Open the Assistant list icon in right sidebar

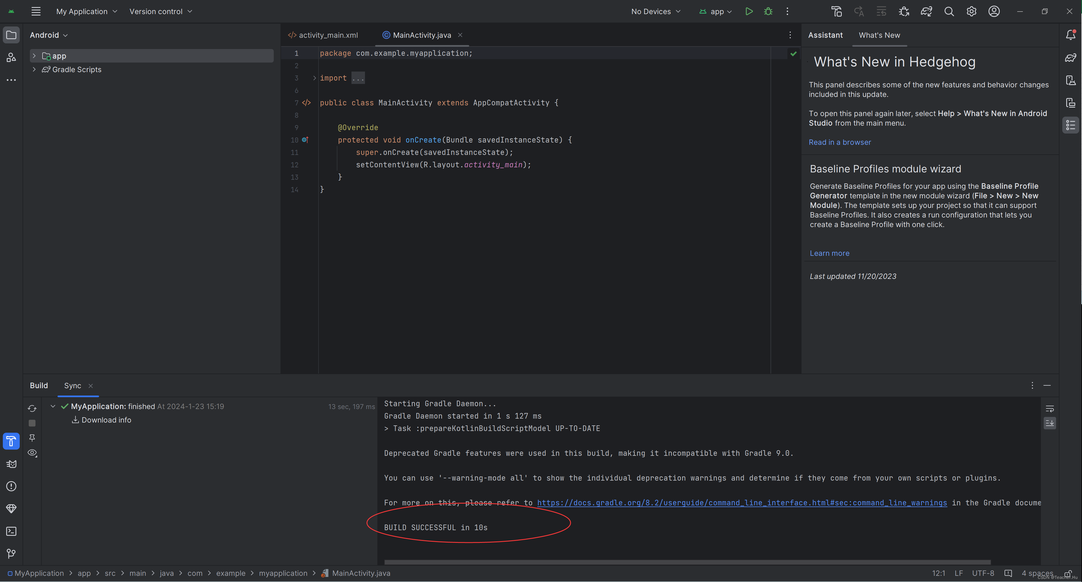[1071, 125]
